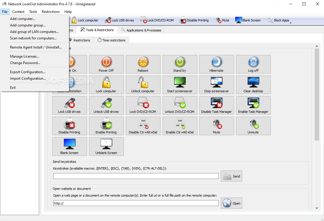Viewport: 324px width, 221px height.
Task: Switch to Tools & Restrictions tab
Action: tap(97, 30)
